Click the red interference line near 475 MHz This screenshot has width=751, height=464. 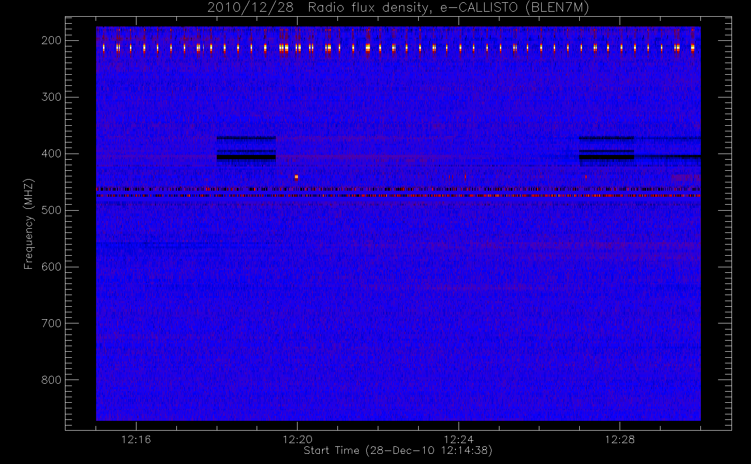click(398, 196)
